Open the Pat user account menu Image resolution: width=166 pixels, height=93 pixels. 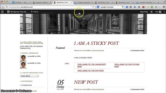tap(158, 12)
